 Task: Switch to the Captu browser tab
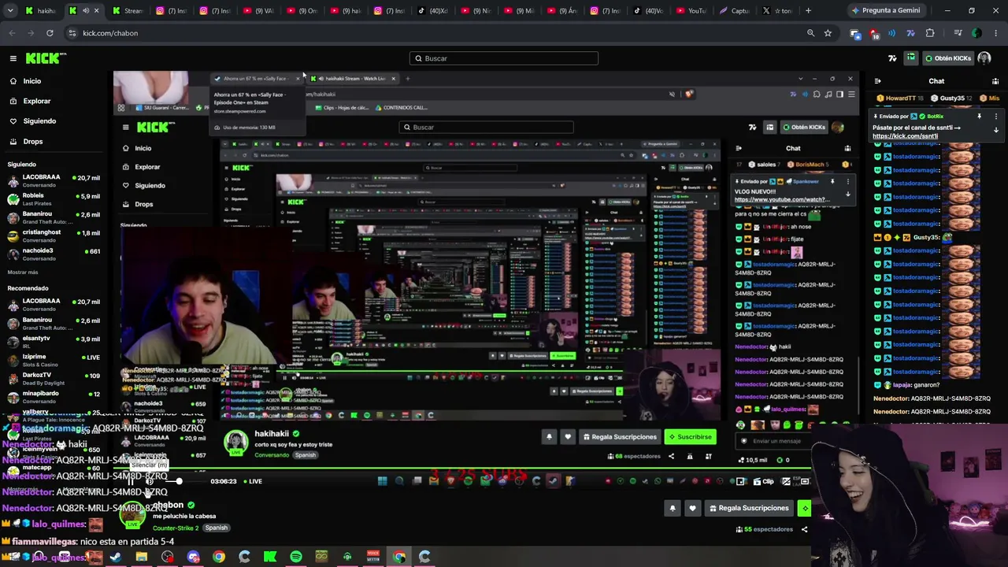(x=735, y=11)
